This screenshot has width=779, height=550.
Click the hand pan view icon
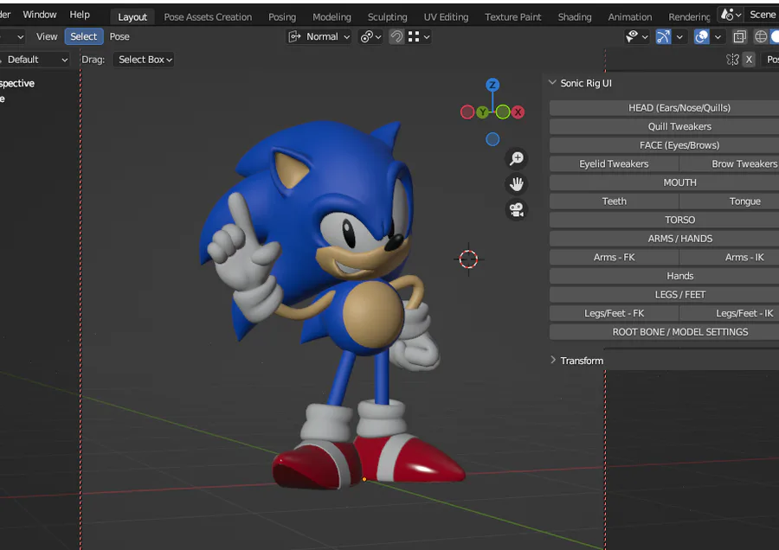coord(517,184)
